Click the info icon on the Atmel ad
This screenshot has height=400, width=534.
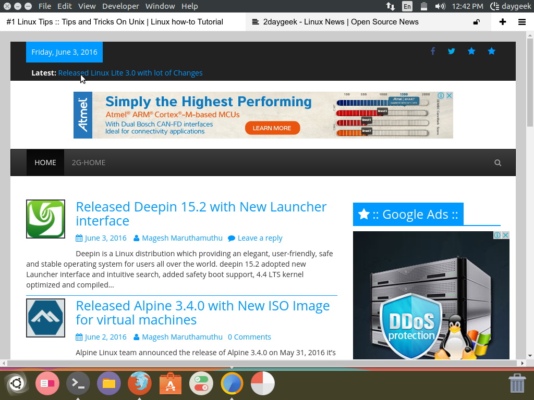pyautogui.click(x=441, y=96)
